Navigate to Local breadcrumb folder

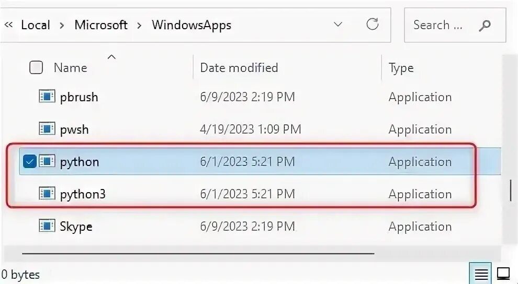36,25
